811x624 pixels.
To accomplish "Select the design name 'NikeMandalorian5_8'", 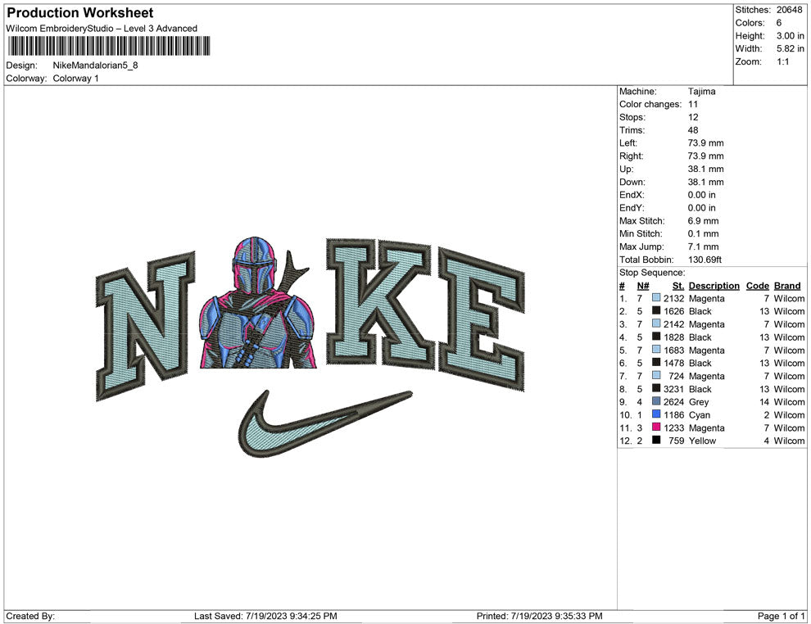I will 95,66.
